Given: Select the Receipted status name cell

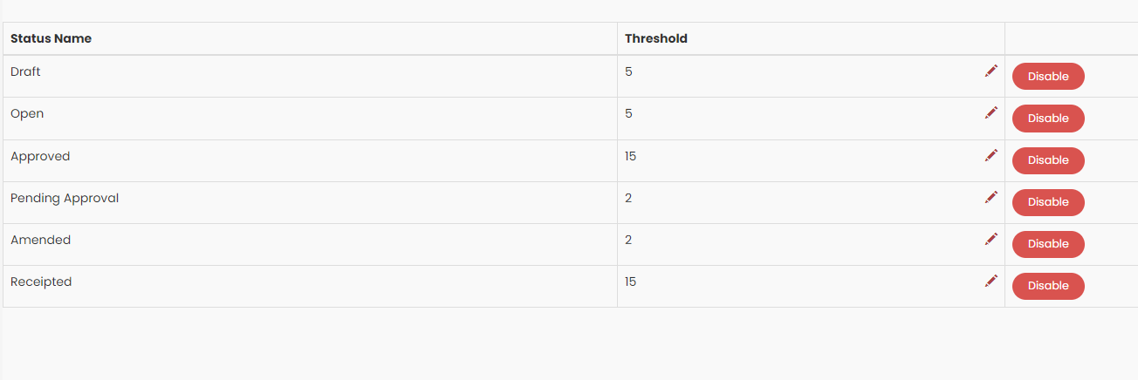Looking at the screenshot, I should click(x=310, y=287).
